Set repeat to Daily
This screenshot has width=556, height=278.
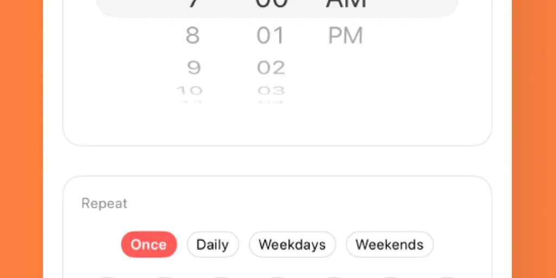212,244
